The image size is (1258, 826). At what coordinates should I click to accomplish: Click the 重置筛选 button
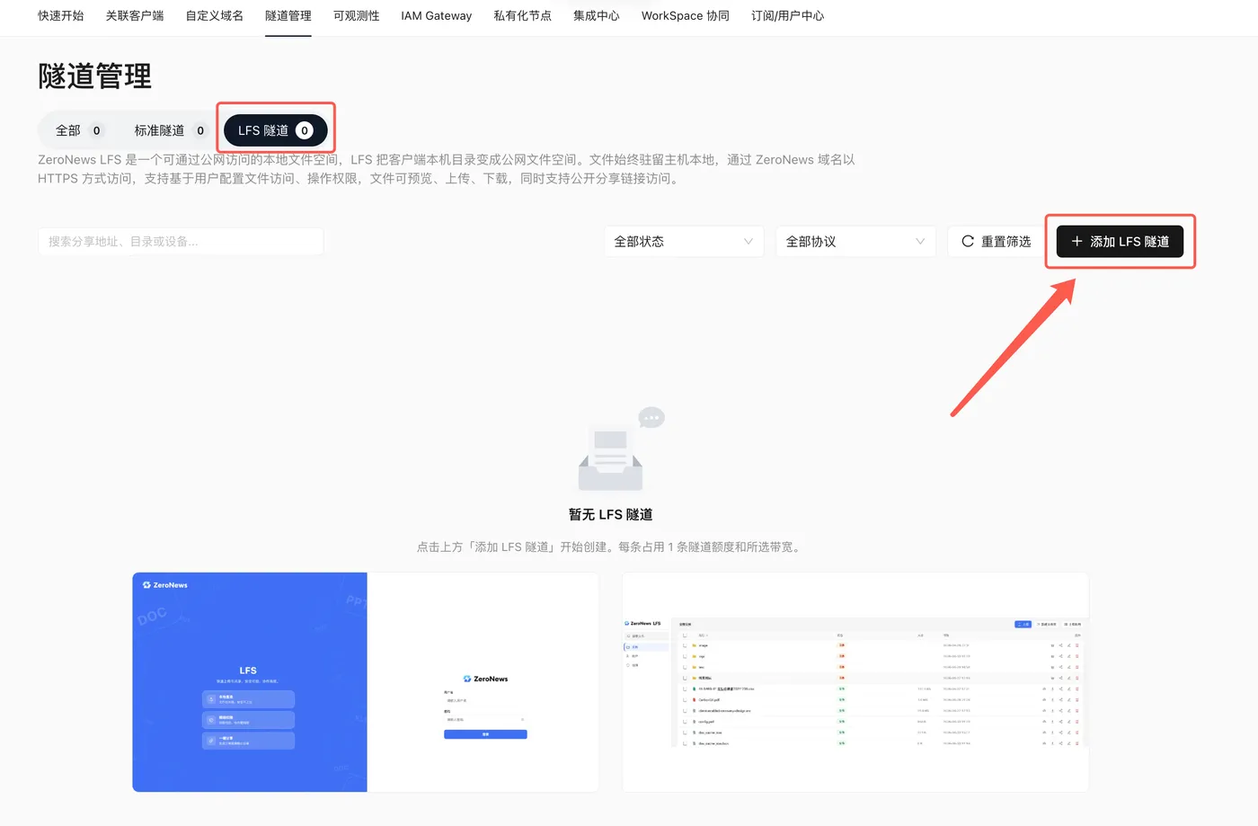pyautogui.click(x=997, y=242)
